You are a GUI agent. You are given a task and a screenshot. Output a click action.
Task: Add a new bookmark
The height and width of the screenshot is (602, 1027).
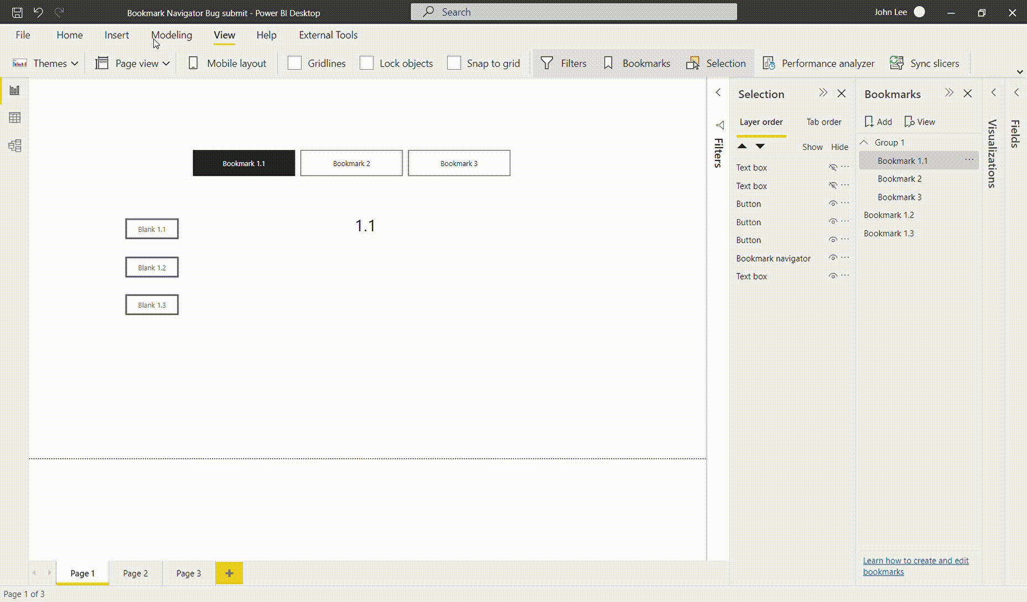tap(878, 122)
